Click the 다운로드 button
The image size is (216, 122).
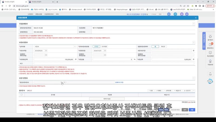point(187,91)
